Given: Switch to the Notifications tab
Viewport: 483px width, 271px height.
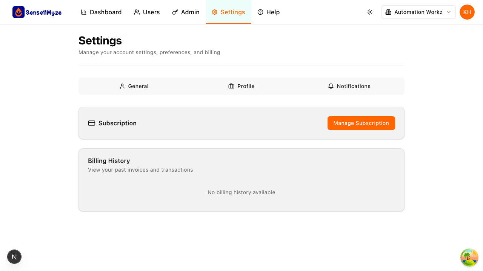Looking at the screenshot, I should pyautogui.click(x=349, y=86).
